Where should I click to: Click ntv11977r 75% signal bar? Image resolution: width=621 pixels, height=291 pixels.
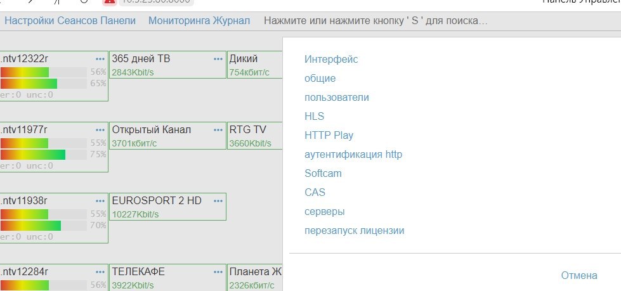click(x=44, y=155)
